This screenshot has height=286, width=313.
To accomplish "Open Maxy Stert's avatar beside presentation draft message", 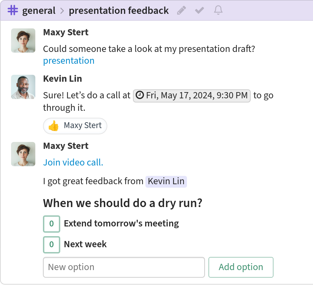I will 23,41.
